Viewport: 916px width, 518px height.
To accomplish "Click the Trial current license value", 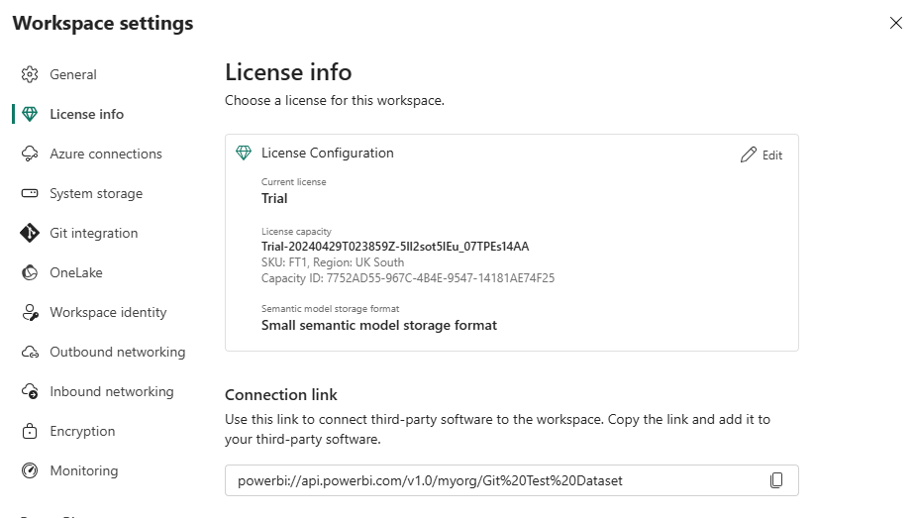I will (x=274, y=198).
